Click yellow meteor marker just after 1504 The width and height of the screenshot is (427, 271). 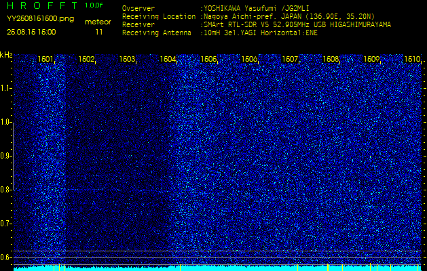[181, 267]
